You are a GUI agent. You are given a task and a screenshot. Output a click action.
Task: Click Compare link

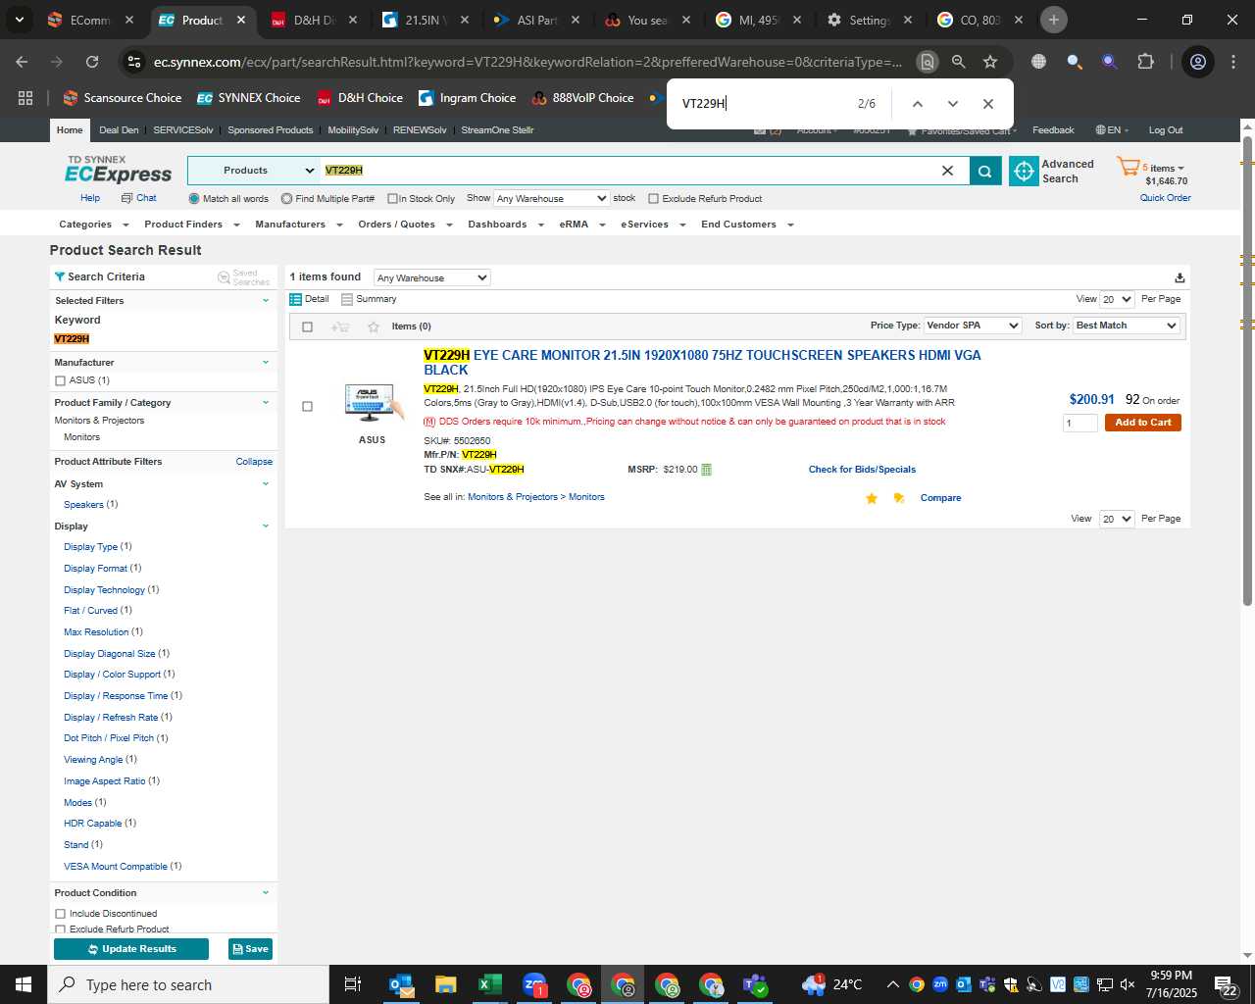[x=940, y=498]
